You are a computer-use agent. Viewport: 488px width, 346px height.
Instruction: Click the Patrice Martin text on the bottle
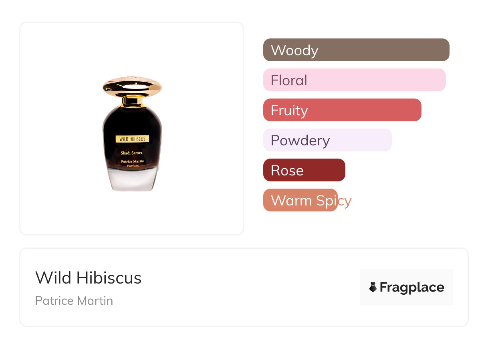(132, 161)
